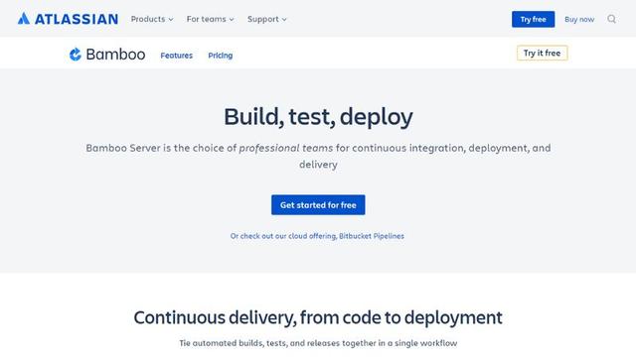
Task: Click the Tie automated builds subtitle text
Action: tap(318, 343)
